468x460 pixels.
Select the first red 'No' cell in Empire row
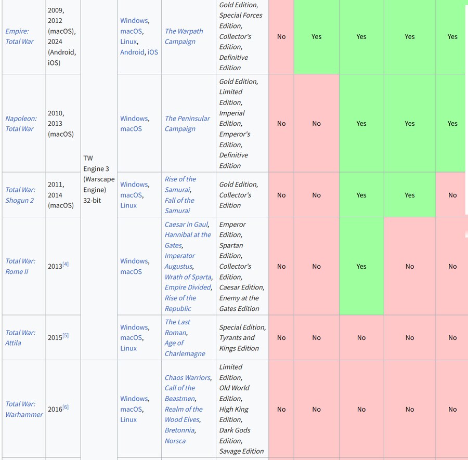pos(281,36)
